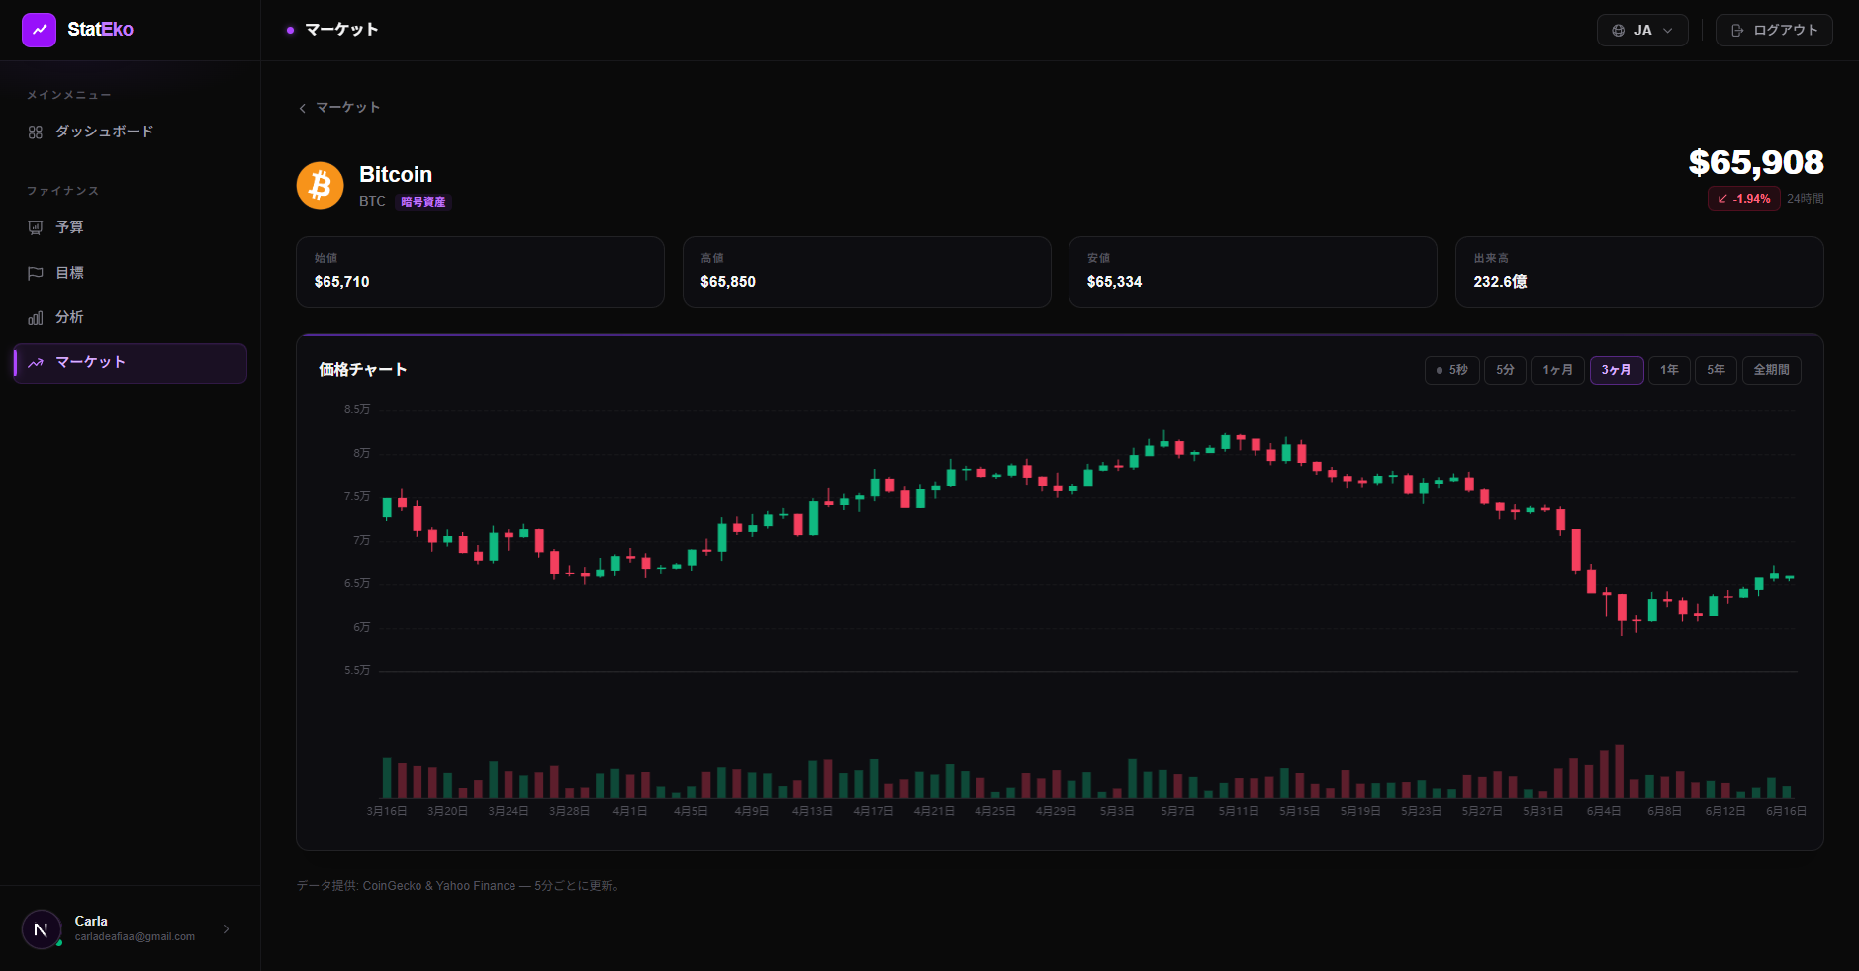This screenshot has width=1859, height=971.
Task: Expand the Carla user profile chevron
Action: pyautogui.click(x=226, y=929)
